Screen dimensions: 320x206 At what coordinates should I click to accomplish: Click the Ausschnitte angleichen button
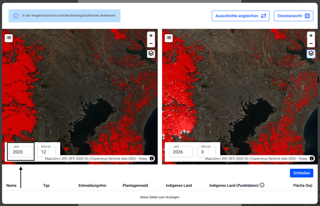[240, 16]
